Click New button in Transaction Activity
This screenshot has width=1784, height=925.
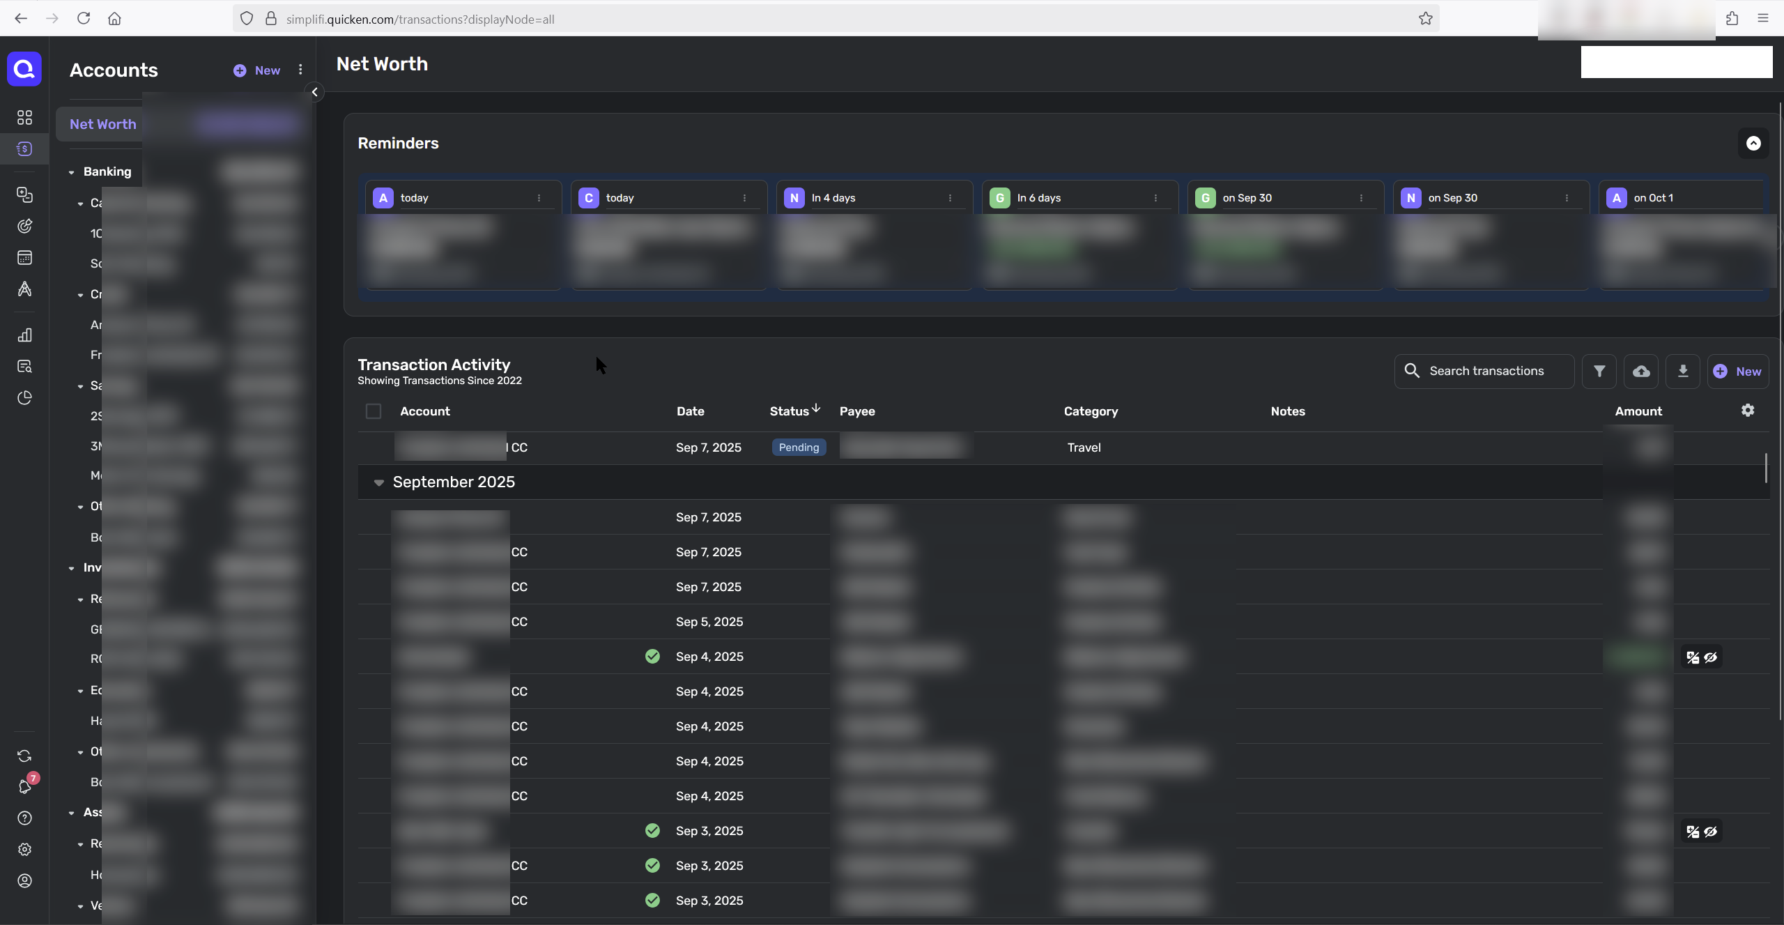click(1737, 372)
